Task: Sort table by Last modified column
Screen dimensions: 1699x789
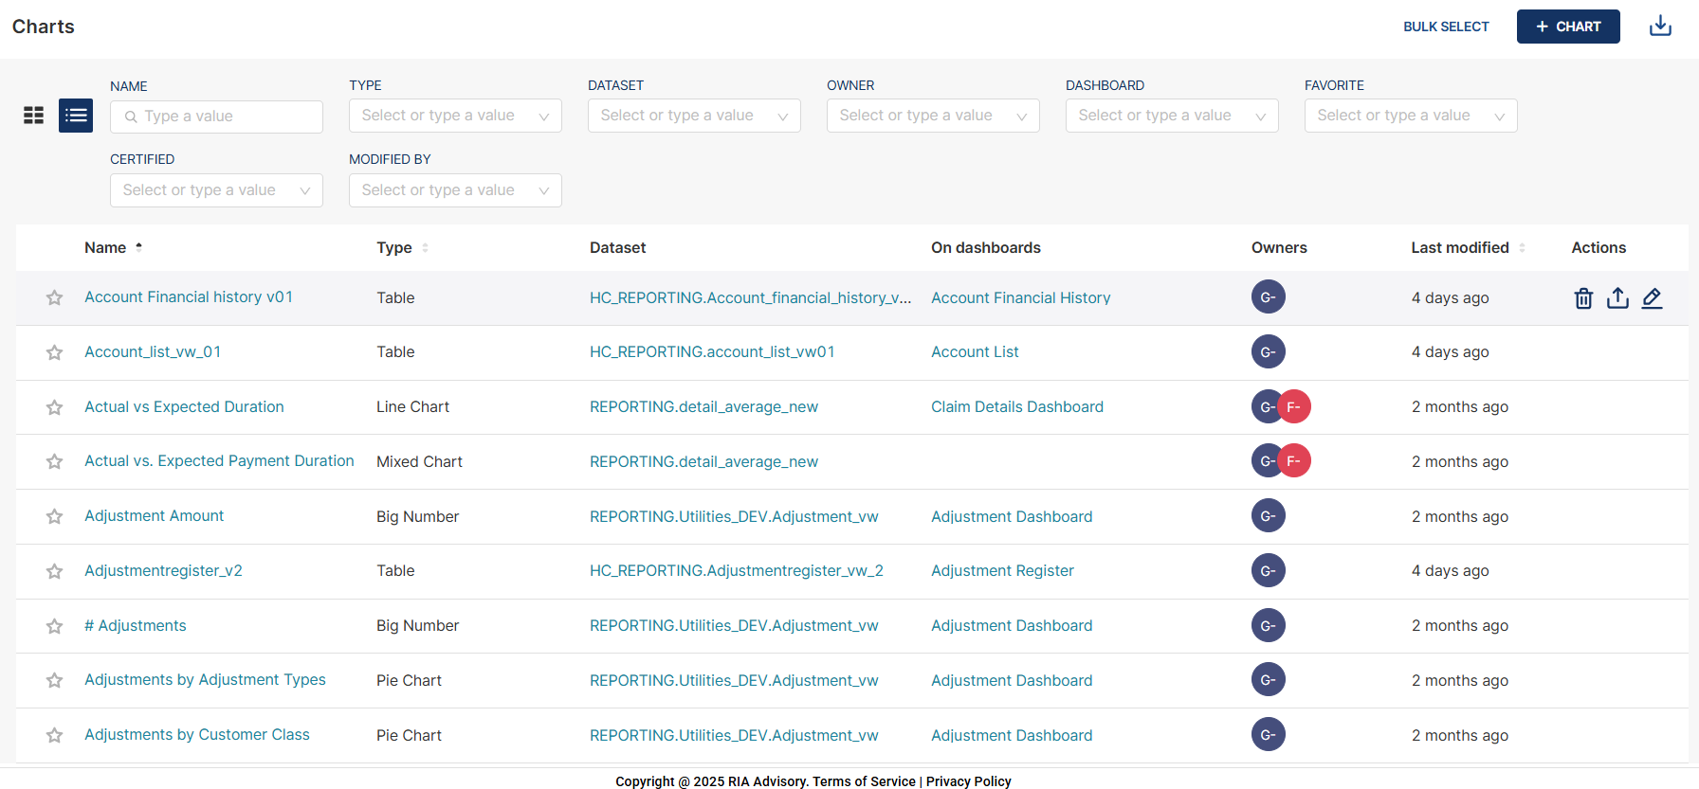Action: [1460, 248]
